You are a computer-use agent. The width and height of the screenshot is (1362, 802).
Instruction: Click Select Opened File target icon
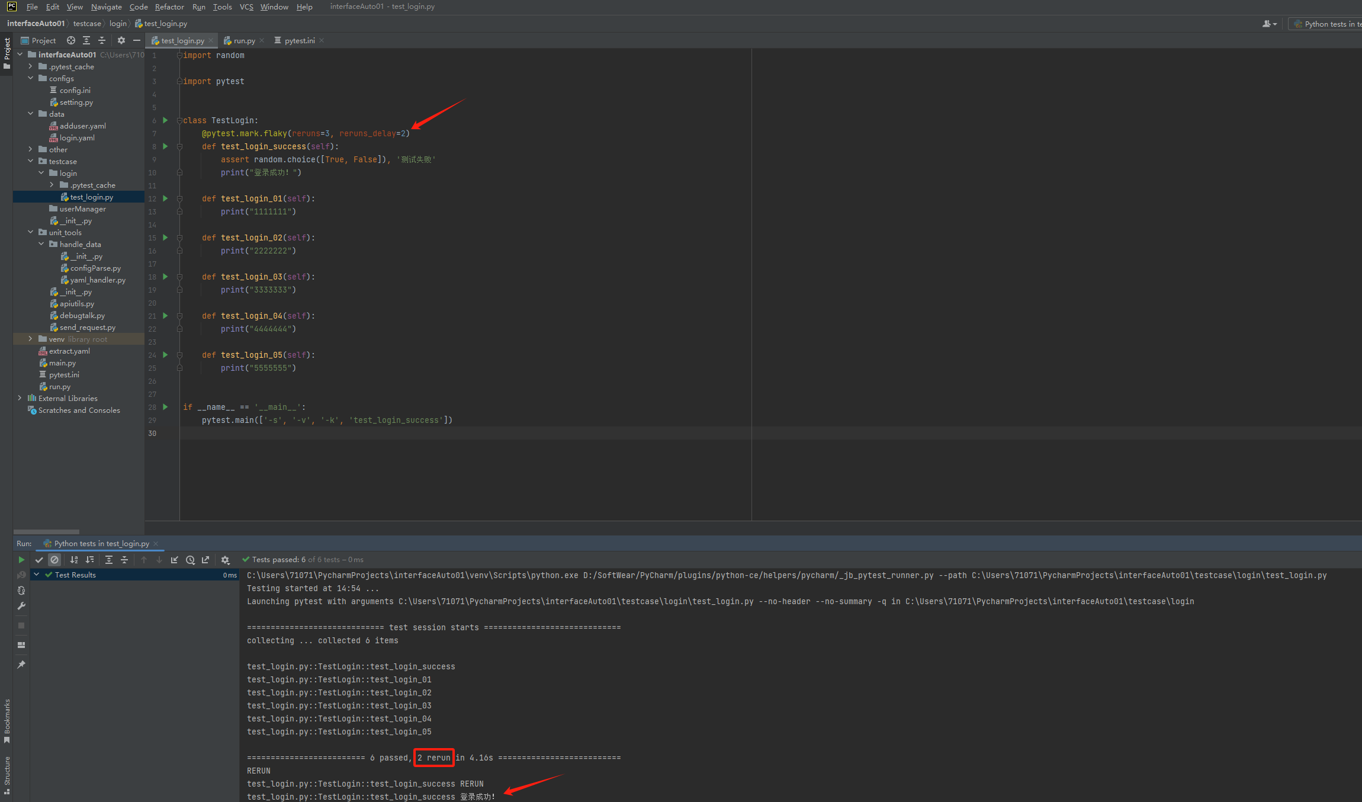click(71, 40)
